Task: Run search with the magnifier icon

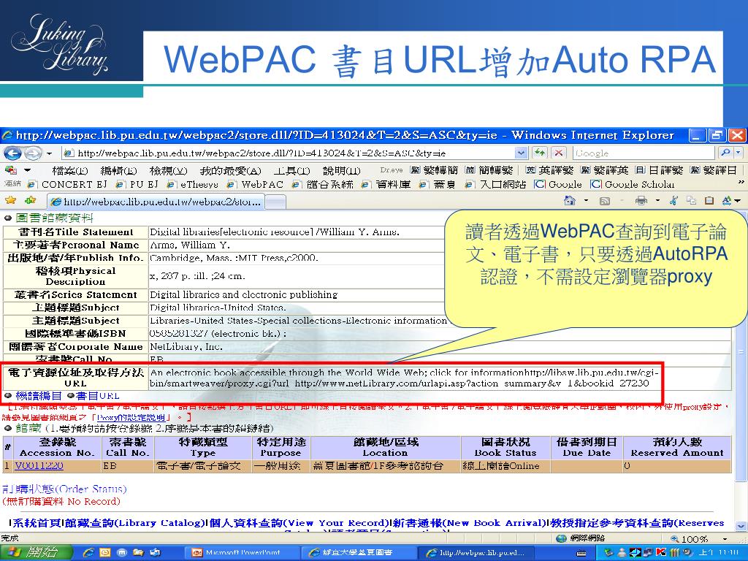Action: [x=725, y=153]
